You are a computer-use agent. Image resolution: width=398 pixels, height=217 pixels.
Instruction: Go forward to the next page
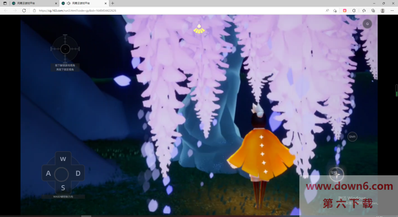[15, 10]
